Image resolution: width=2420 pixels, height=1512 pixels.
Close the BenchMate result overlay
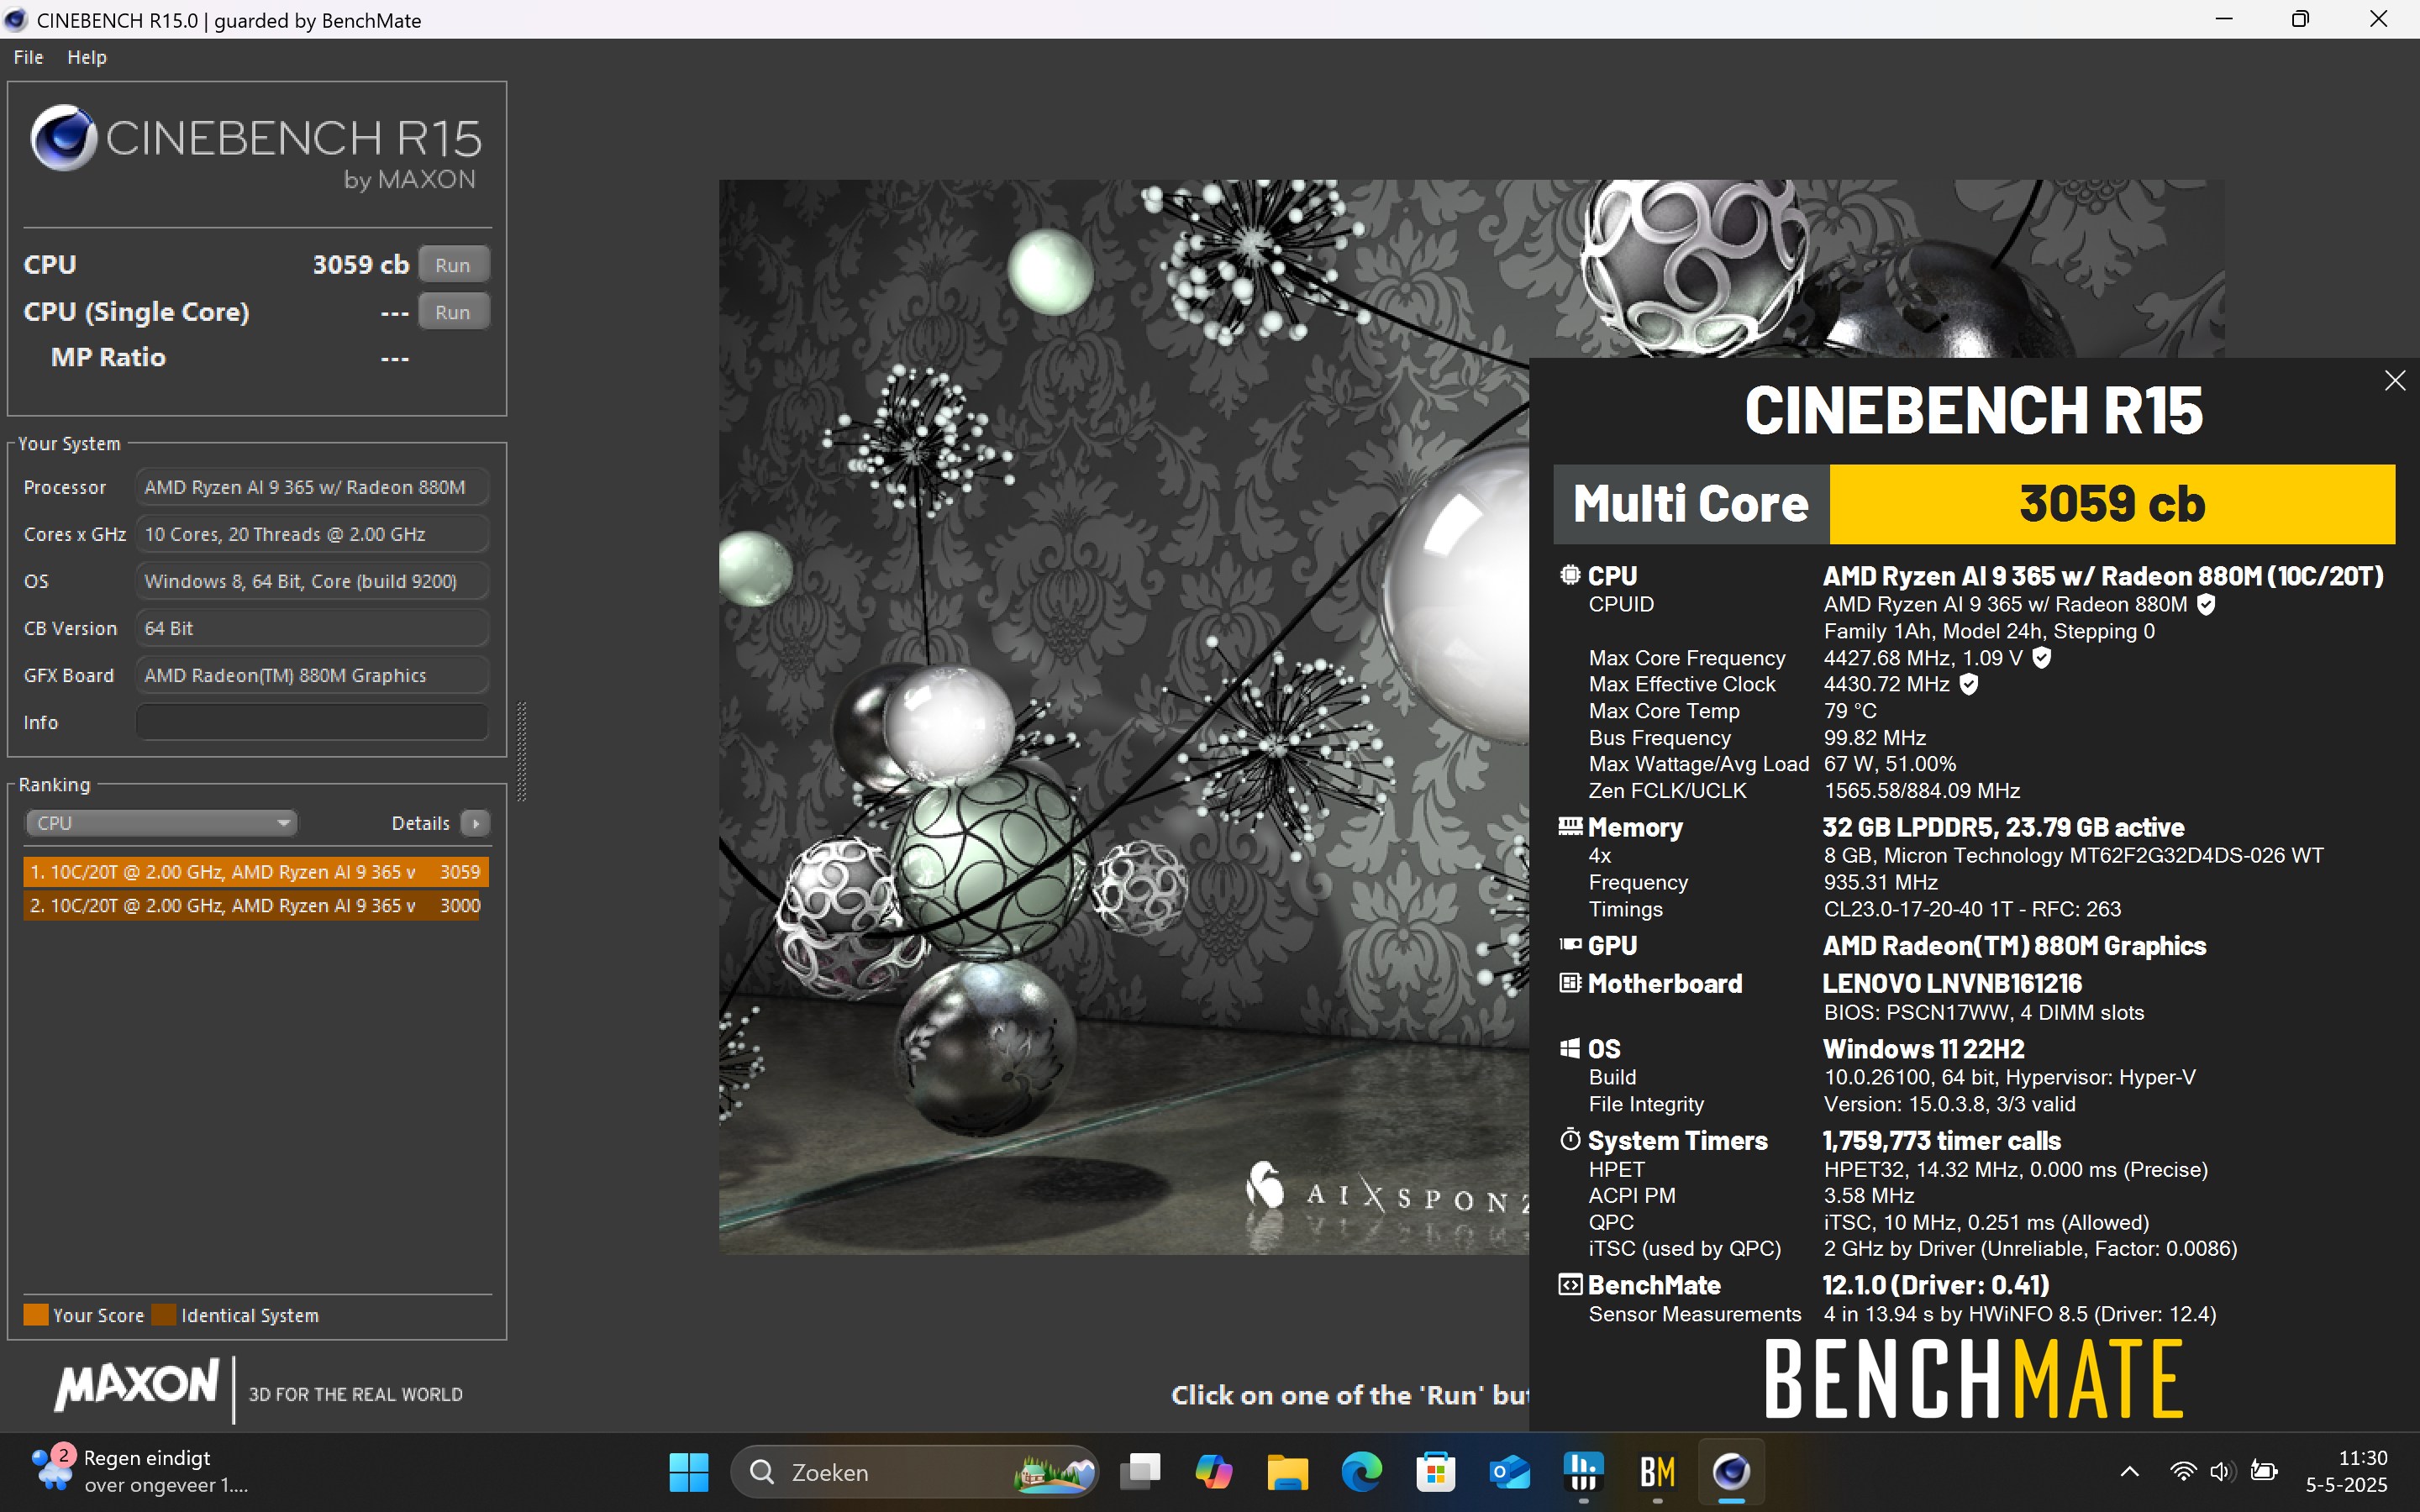pos(2395,381)
